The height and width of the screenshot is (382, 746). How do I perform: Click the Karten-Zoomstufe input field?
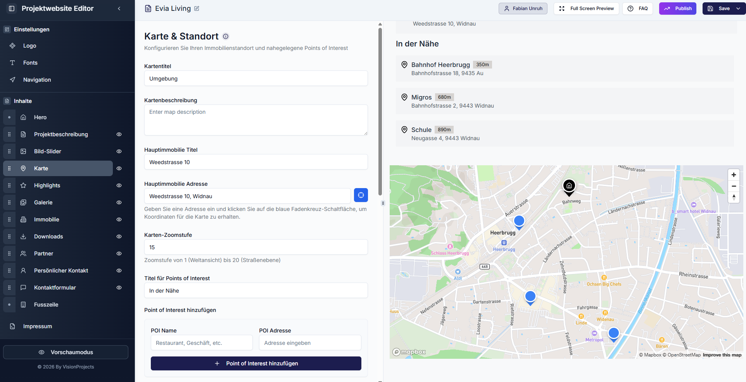(x=256, y=247)
